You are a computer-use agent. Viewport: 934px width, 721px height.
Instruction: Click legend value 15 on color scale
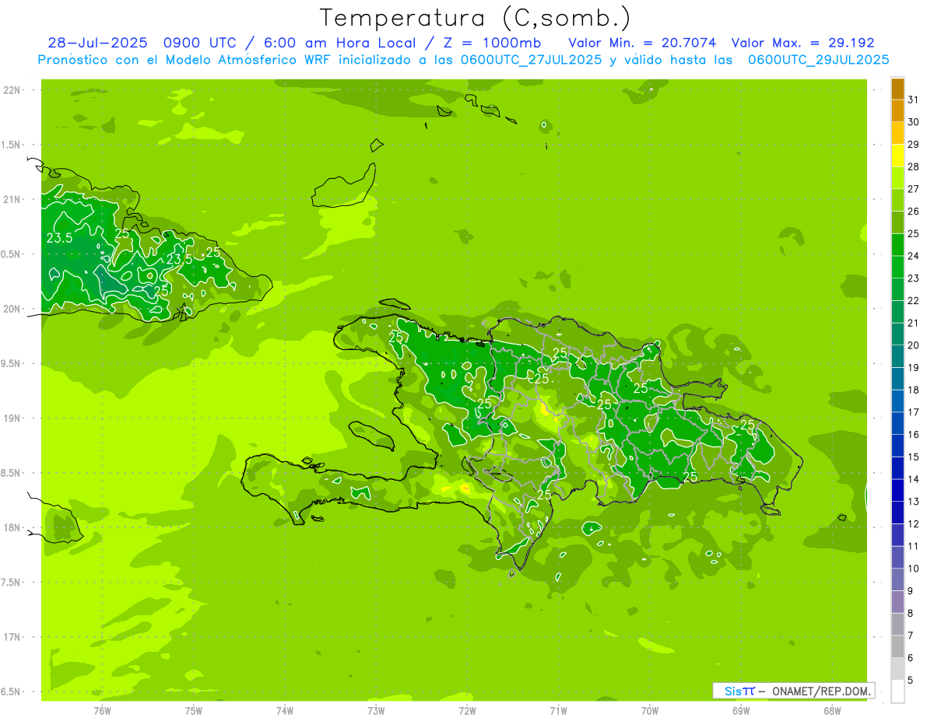coord(914,457)
